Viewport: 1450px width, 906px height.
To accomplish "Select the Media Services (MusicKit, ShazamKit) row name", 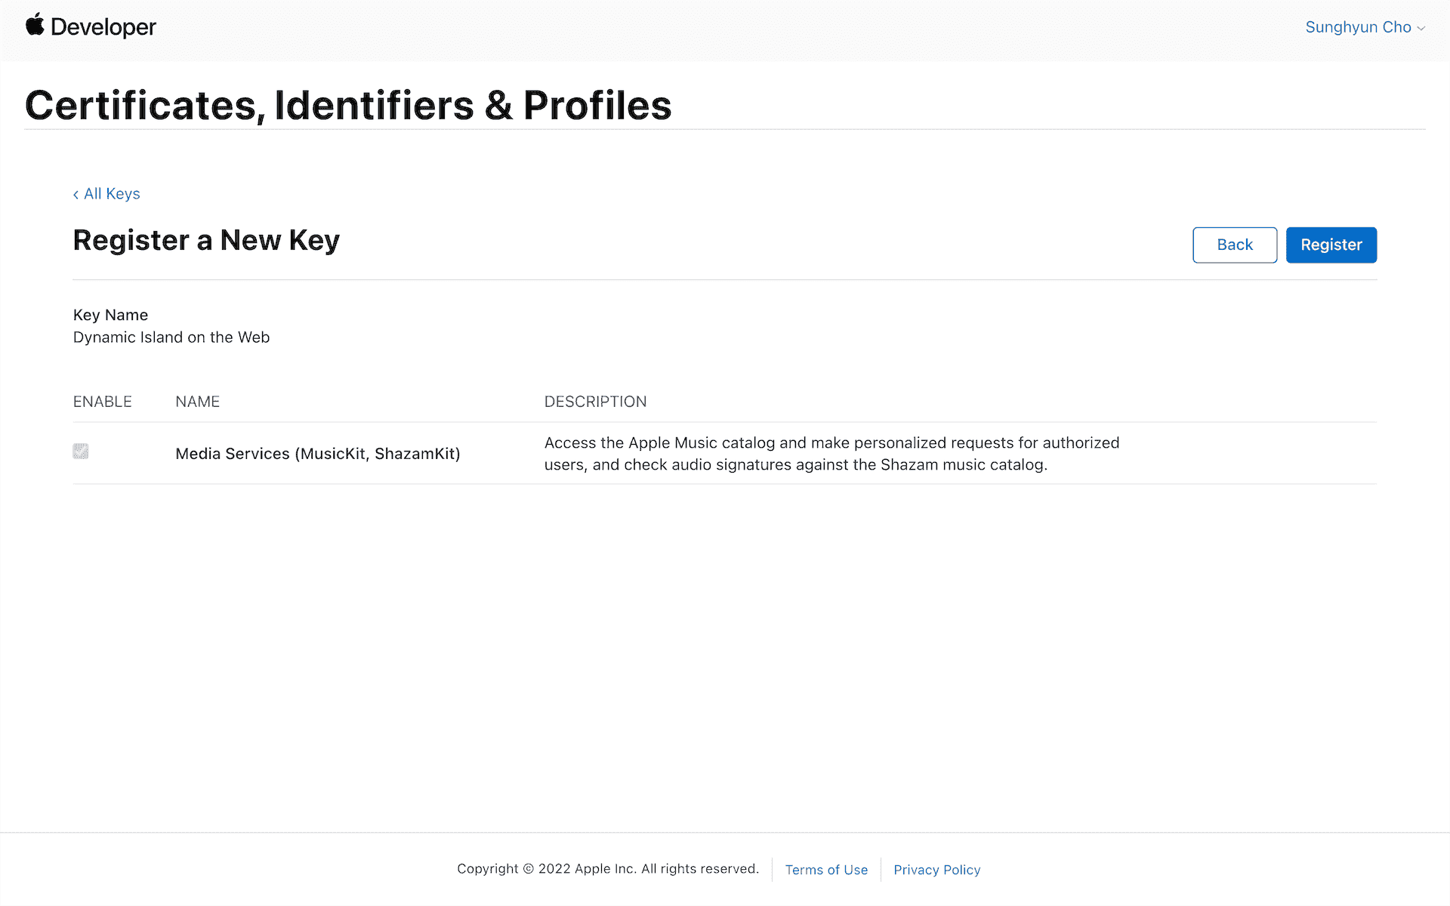I will click(x=317, y=454).
